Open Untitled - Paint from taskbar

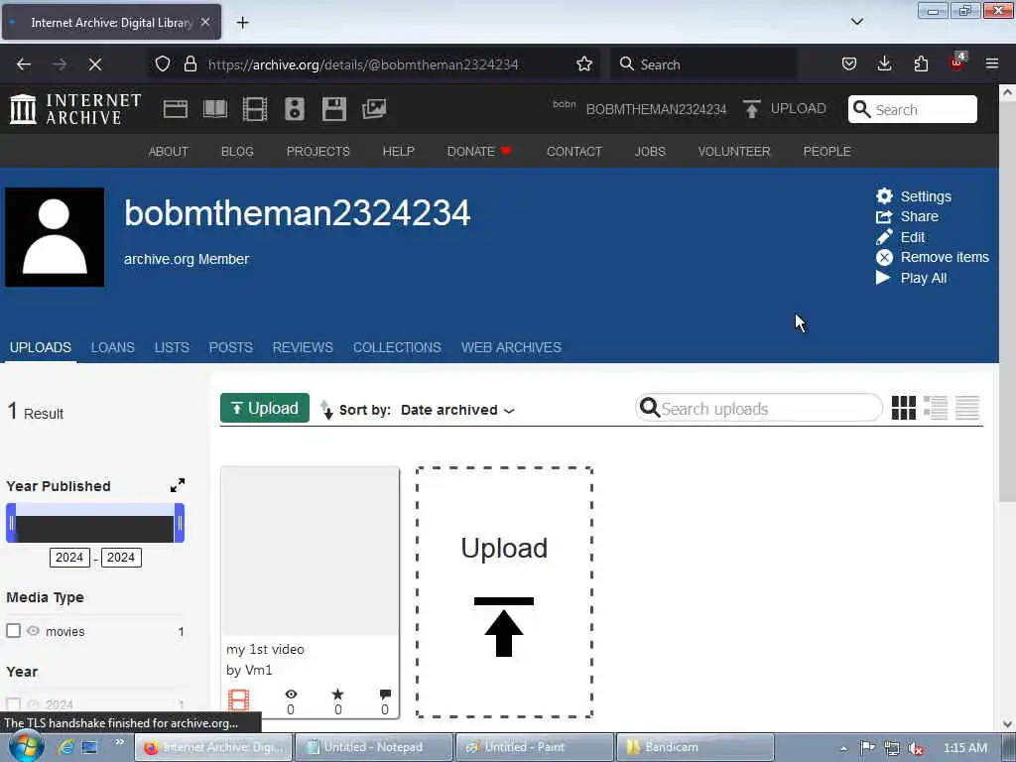[x=535, y=747]
